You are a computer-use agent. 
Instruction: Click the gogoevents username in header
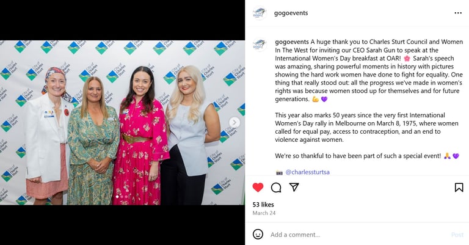[x=291, y=13]
